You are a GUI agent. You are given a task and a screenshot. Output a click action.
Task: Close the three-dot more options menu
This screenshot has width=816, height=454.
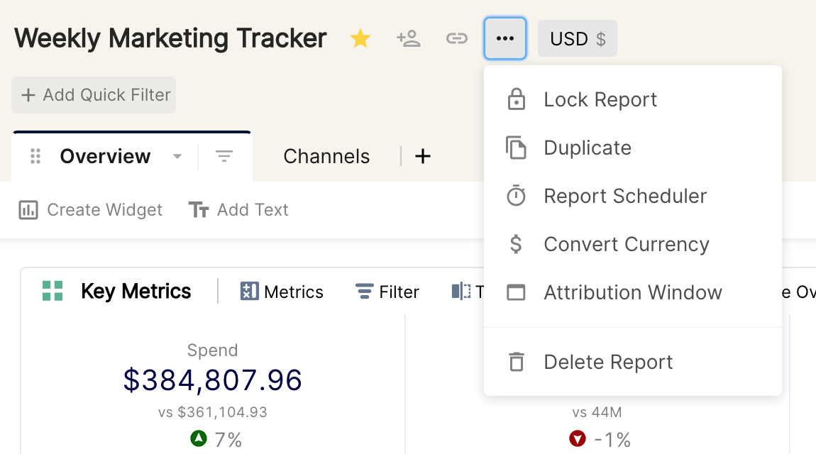click(505, 38)
